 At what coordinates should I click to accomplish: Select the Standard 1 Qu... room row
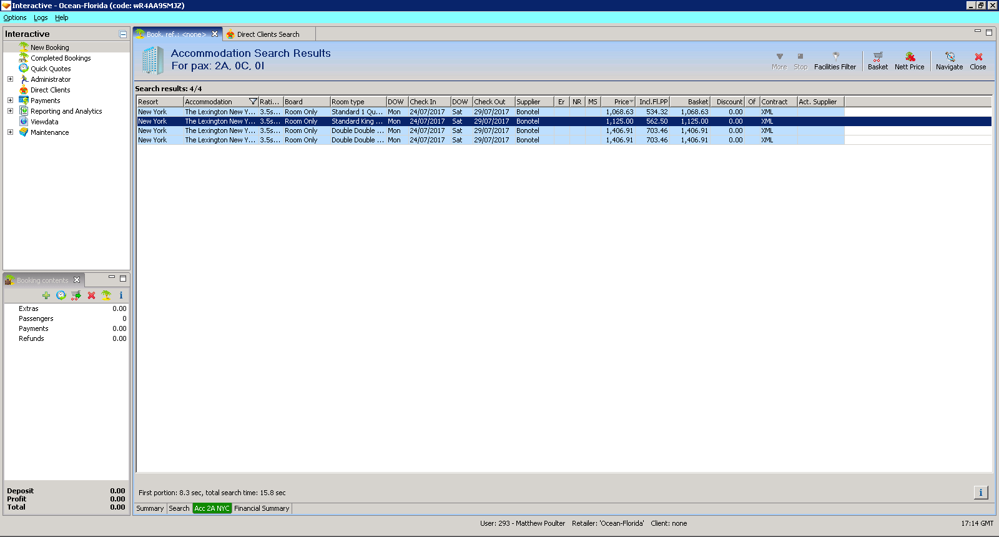pos(490,112)
